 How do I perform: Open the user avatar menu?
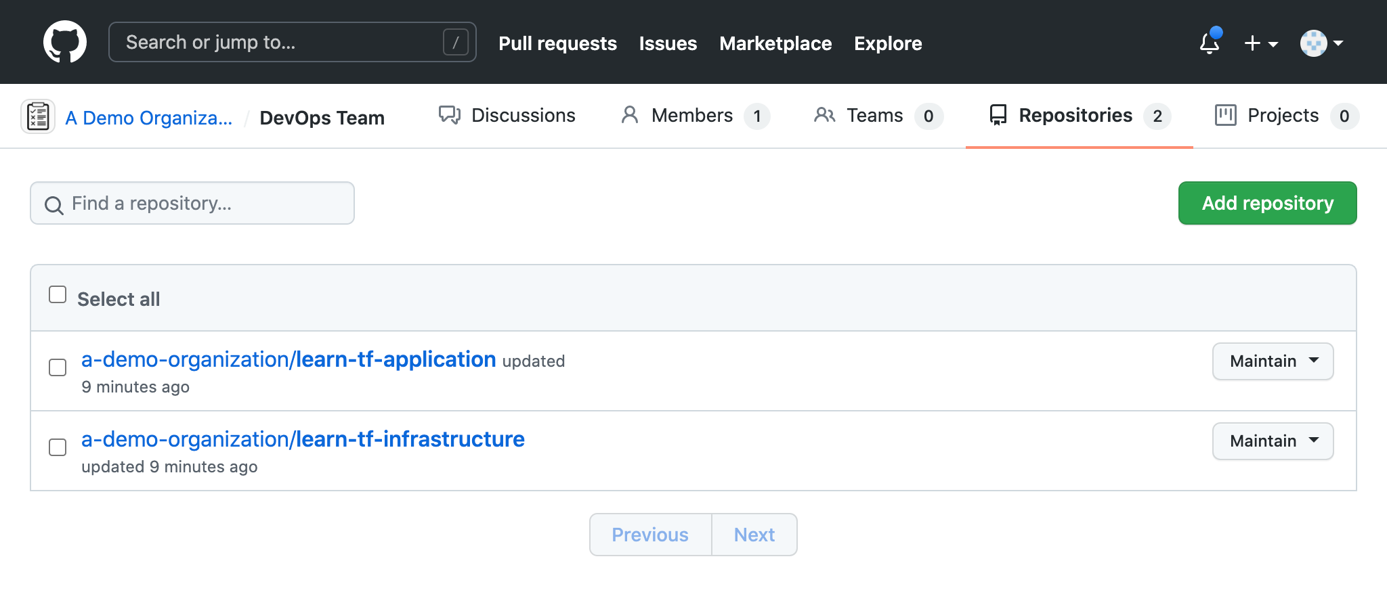tap(1321, 43)
